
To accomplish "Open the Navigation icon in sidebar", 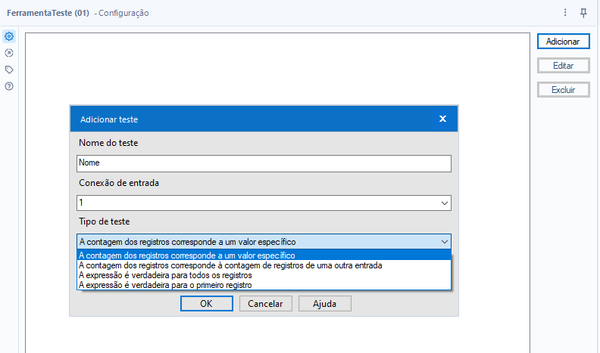I will coord(9,53).
